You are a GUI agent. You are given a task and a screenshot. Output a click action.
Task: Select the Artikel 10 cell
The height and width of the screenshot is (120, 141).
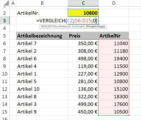(x=42, y=89)
